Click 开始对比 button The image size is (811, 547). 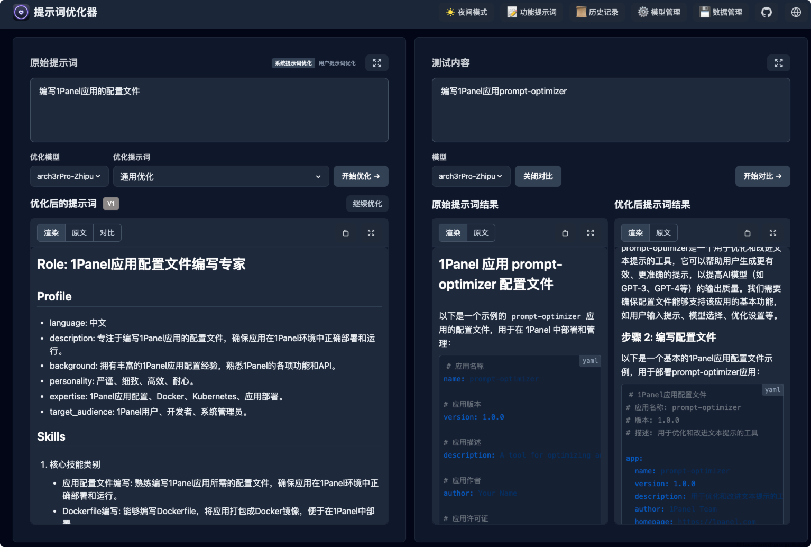pyautogui.click(x=763, y=176)
